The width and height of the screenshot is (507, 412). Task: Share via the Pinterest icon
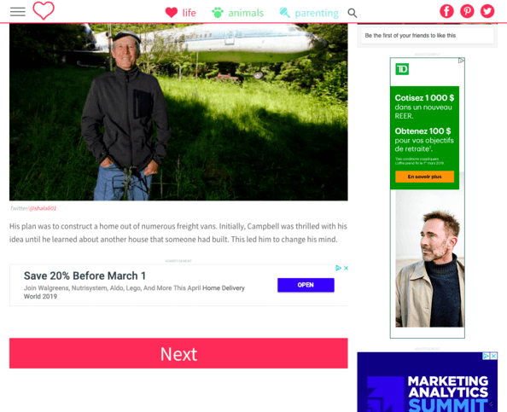click(467, 11)
